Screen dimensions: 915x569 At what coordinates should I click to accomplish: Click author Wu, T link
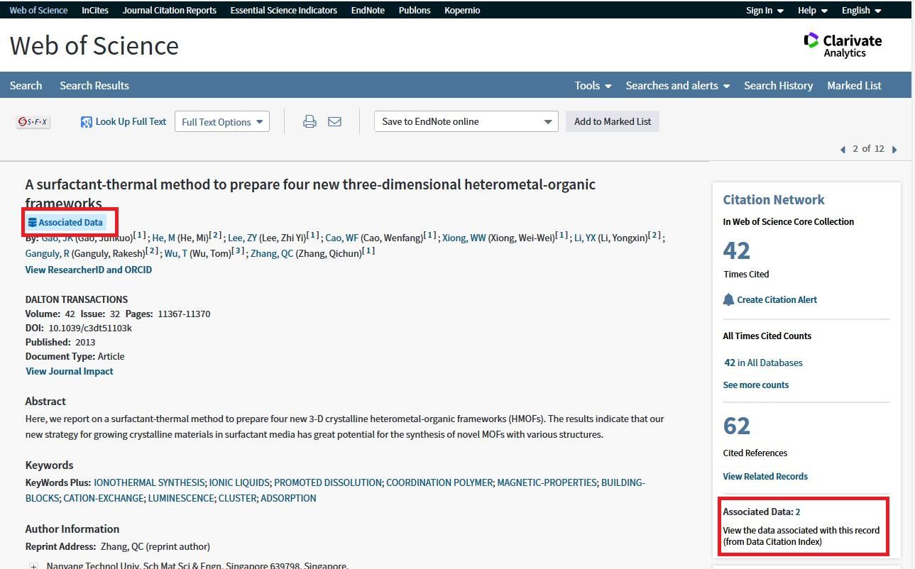176,253
